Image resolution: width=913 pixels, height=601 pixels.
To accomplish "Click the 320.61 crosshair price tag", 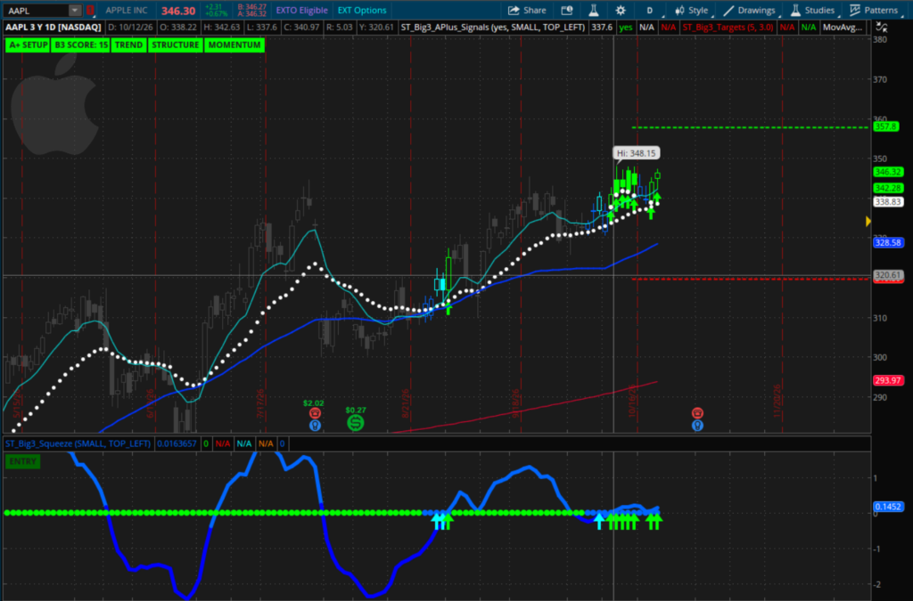I will tap(888, 275).
